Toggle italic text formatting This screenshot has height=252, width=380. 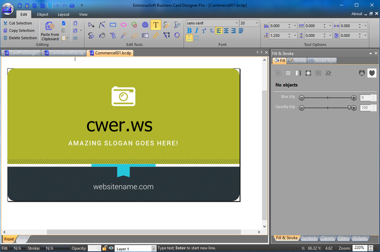click(197, 31)
